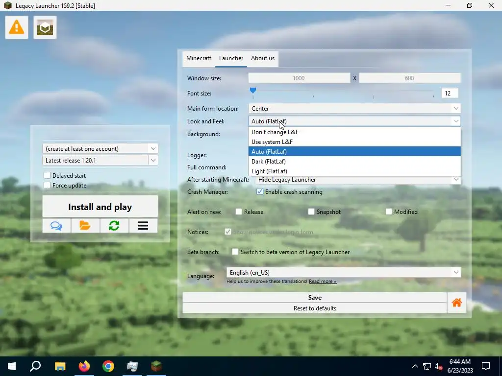Open the Read more translations link
Image resolution: width=502 pixels, height=376 pixels.
click(323, 282)
